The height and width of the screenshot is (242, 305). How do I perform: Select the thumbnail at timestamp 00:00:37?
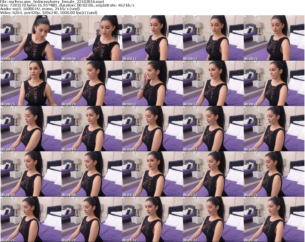pos(213,83)
